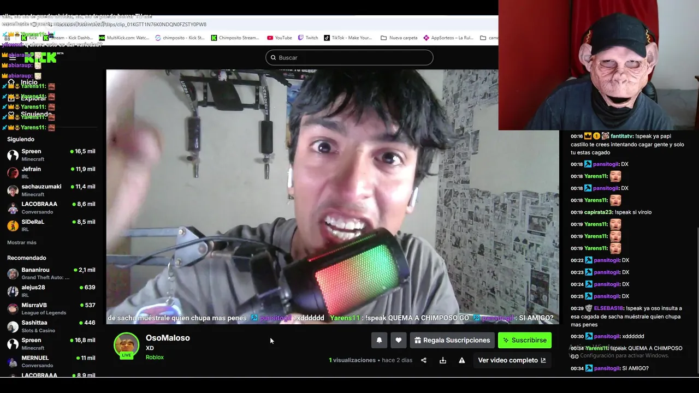This screenshot has width=699, height=393.
Task: Click capirata23 username in chat
Action: [599, 212]
